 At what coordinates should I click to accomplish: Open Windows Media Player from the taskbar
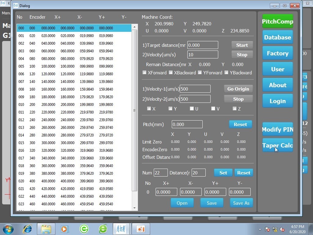coord(65,229)
